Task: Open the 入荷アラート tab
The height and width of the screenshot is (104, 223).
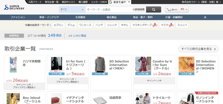Action: [x=35, y=2]
